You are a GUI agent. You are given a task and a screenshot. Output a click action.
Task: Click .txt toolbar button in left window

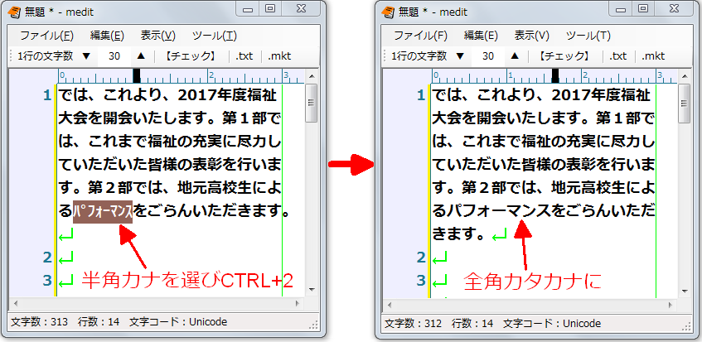[244, 56]
